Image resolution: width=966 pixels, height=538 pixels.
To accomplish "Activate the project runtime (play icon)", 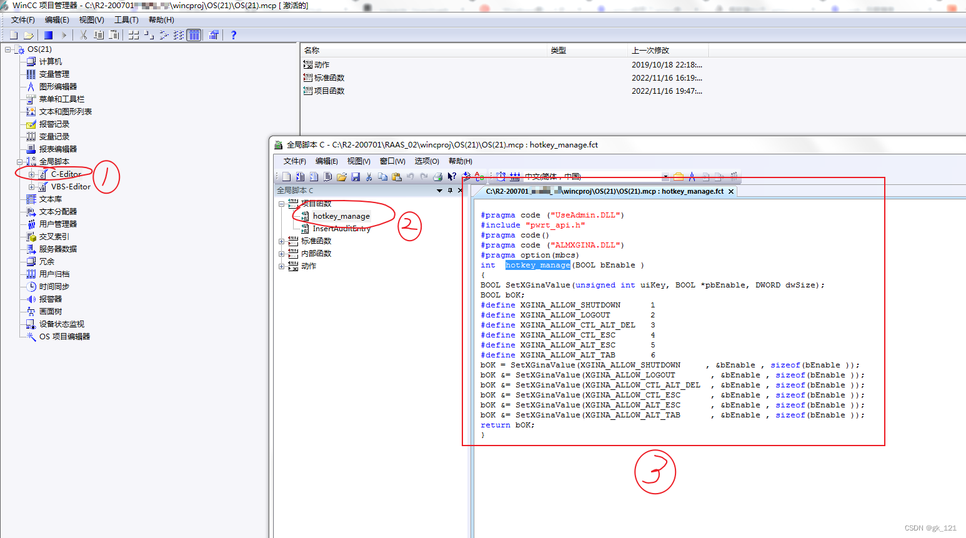I will point(64,35).
